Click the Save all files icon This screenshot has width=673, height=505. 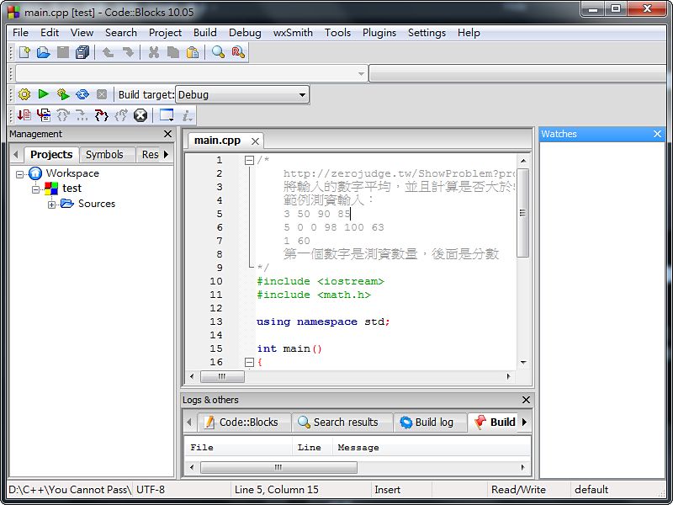82,52
